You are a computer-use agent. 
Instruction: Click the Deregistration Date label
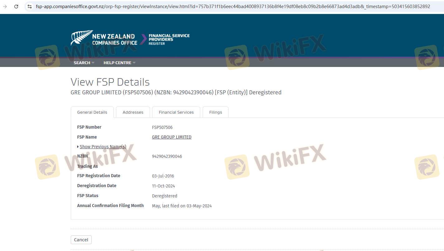(x=97, y=186)
